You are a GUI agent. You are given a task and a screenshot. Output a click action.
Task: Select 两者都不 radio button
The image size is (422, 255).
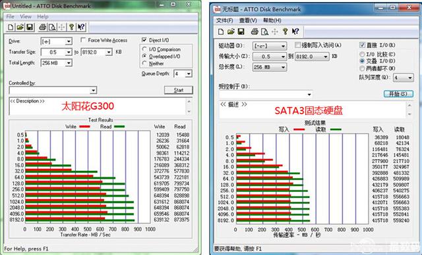362,68
